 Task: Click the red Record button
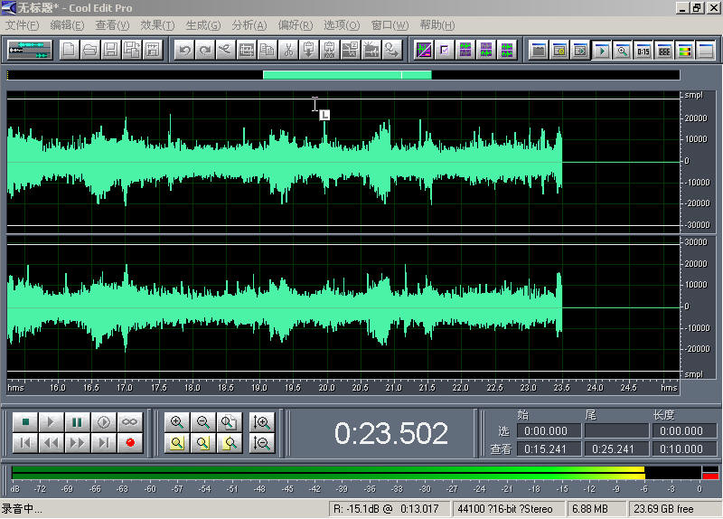coord(130,443)
